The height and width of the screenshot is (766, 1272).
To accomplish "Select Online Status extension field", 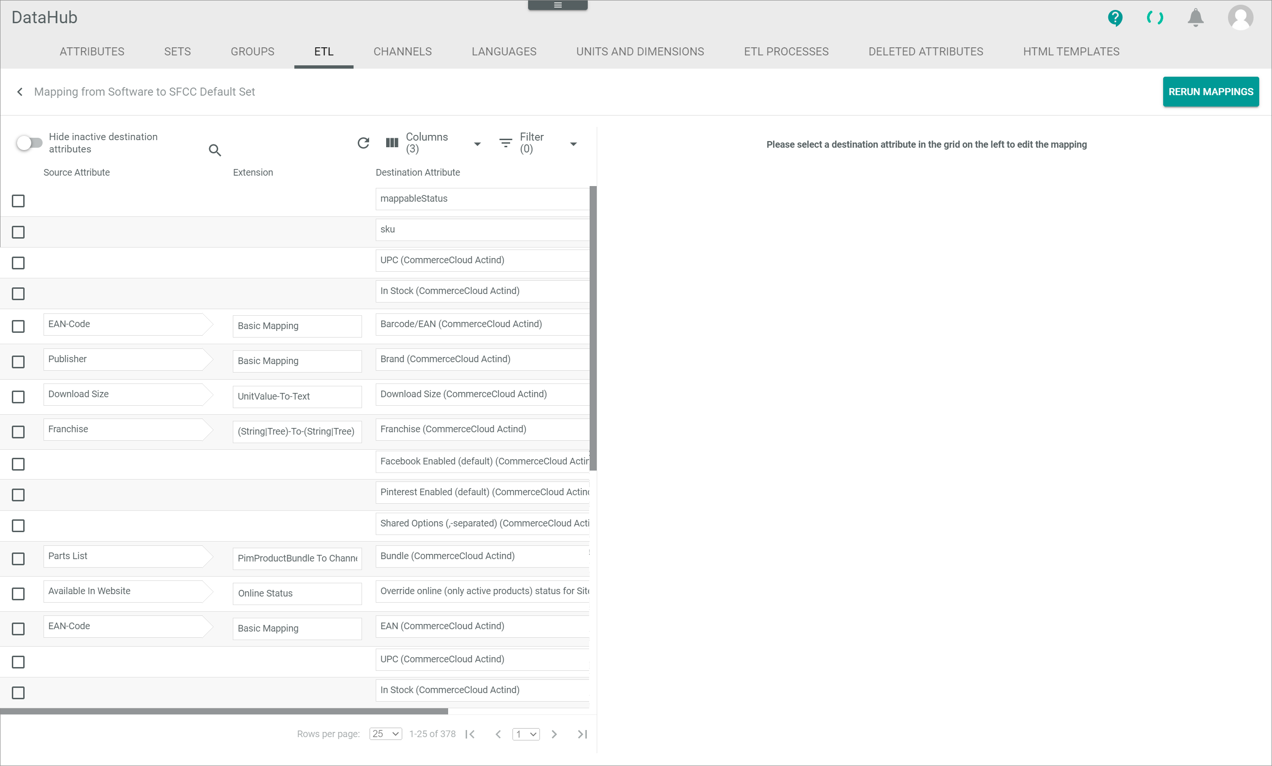I will click(297, 594).
